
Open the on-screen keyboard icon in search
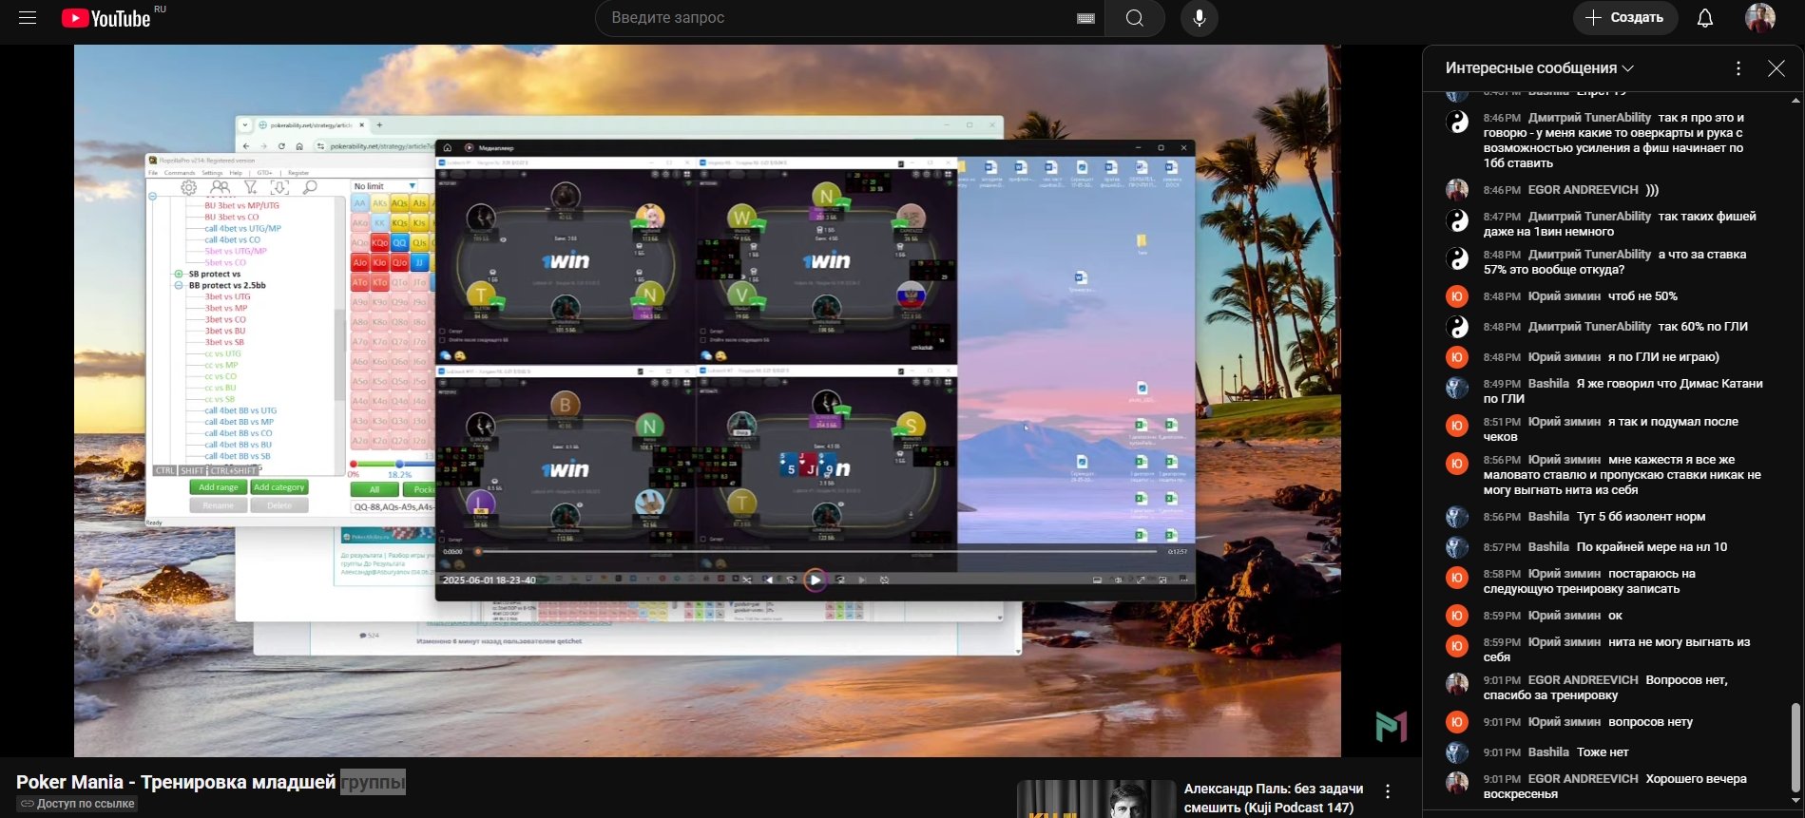click(1085, 18)
